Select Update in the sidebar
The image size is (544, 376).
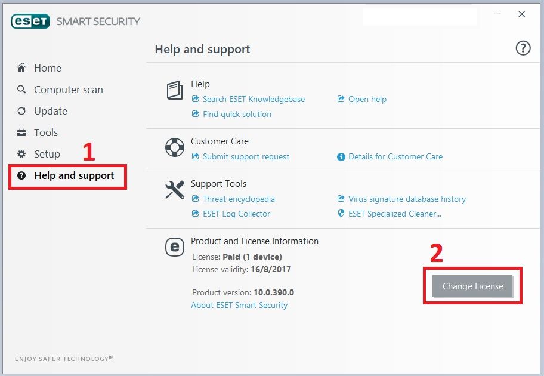pyautogui.click(x=51, y=111)
